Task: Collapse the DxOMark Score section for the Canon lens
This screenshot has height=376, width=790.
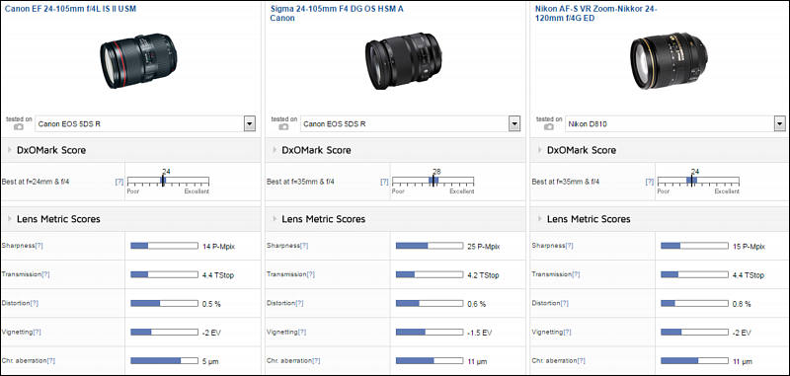Action: click(x=10, y=150)
